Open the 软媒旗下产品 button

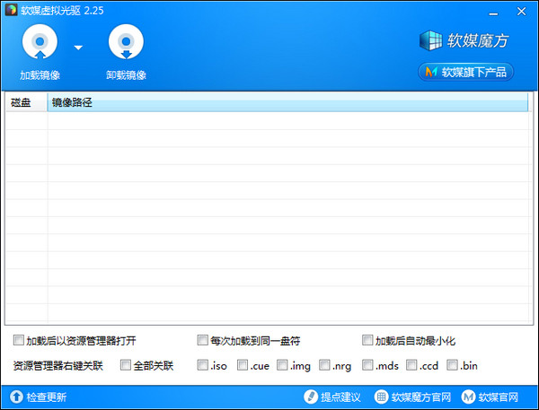pyautogui.click(x=465, y=72)
